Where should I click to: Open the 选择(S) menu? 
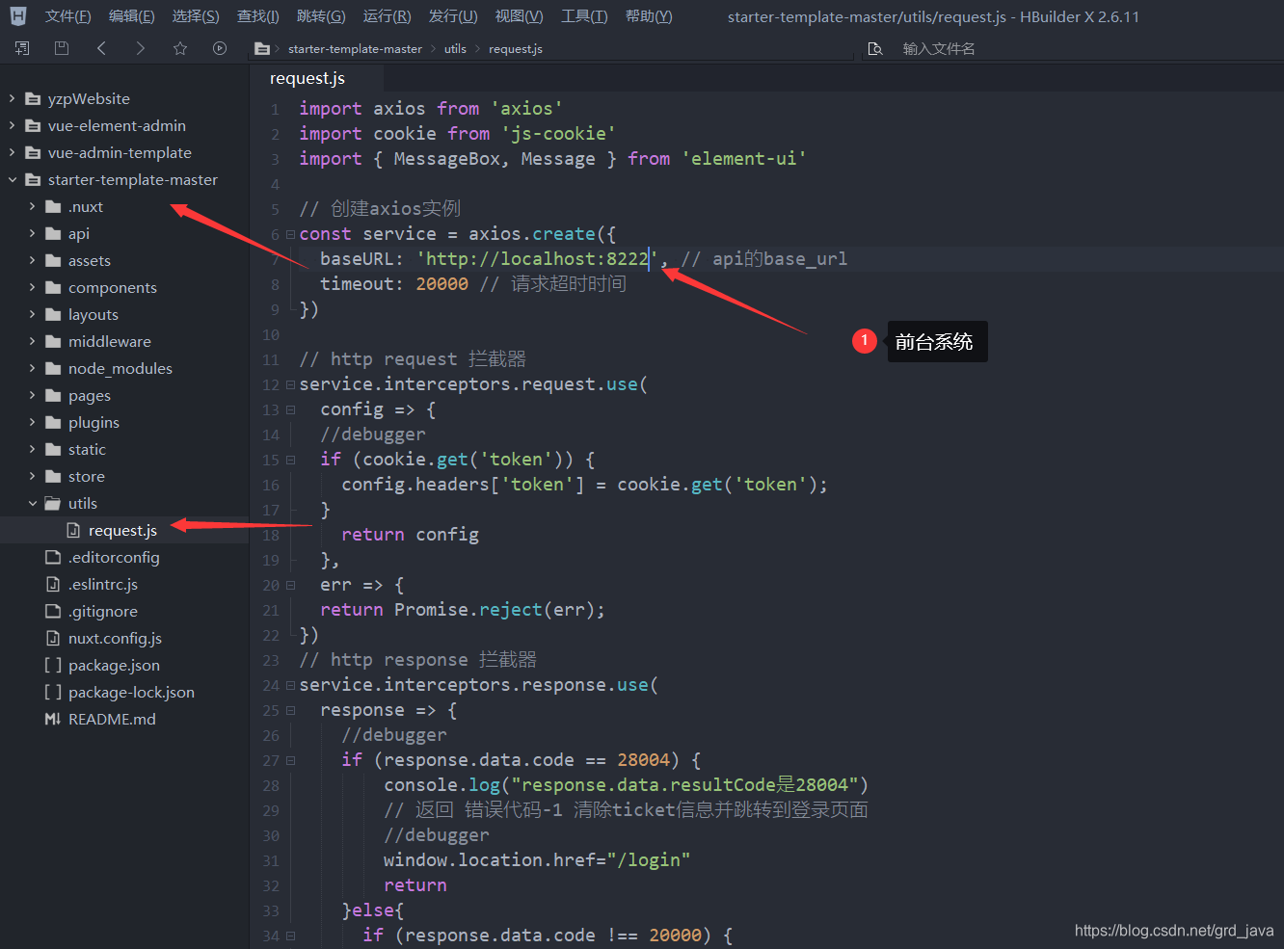tap(196, 16)
